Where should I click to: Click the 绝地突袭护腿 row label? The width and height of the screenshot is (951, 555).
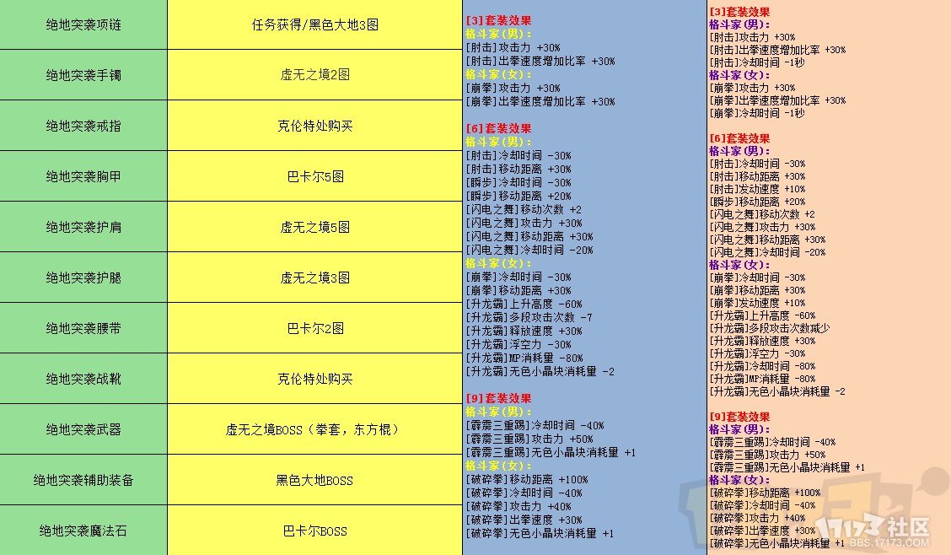pyautogui.click(x=83, y=277)
